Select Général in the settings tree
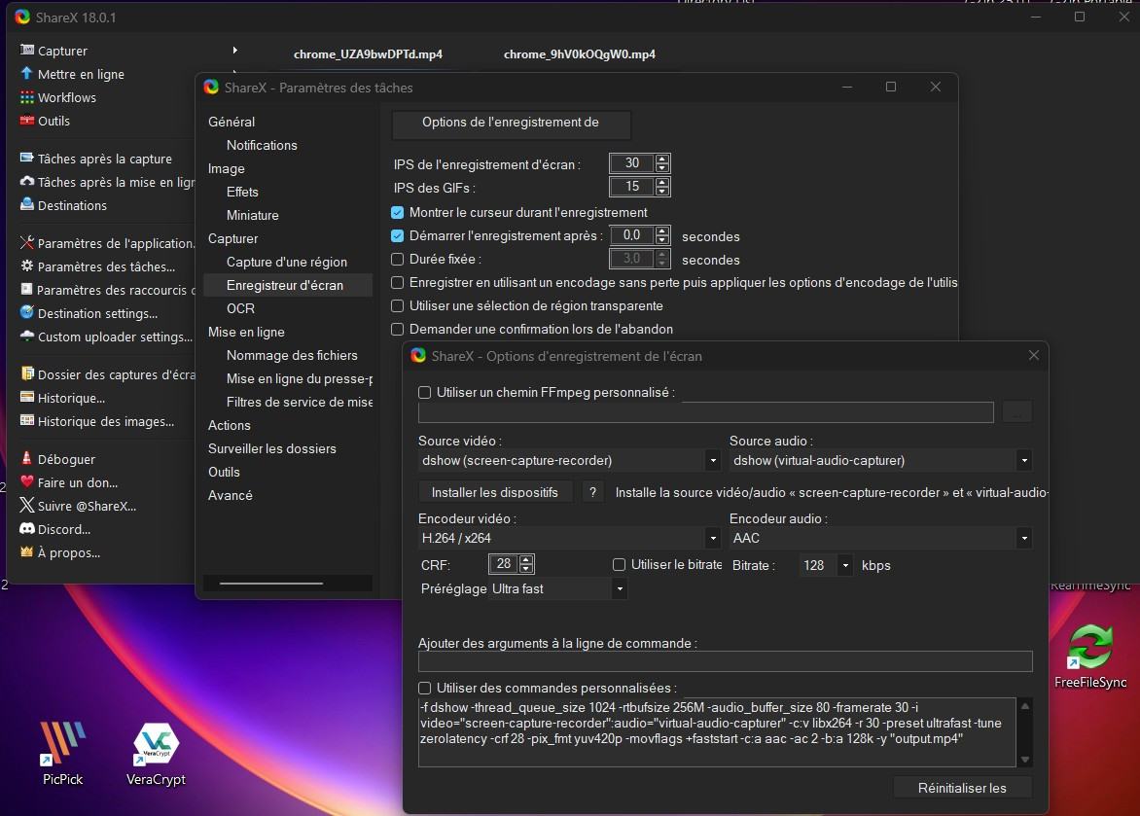1140x816 pixels. click(x=232, y=122)
